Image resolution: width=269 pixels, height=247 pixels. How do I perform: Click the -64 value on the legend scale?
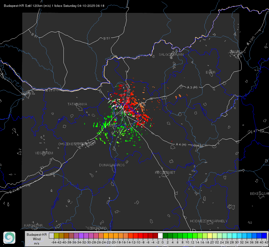[x=54, y=242]
